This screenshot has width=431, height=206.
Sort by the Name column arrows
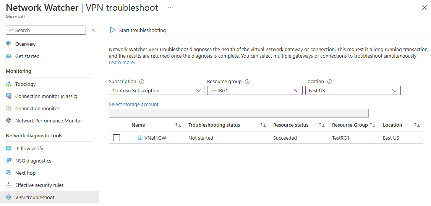click(x=178, y=125)
